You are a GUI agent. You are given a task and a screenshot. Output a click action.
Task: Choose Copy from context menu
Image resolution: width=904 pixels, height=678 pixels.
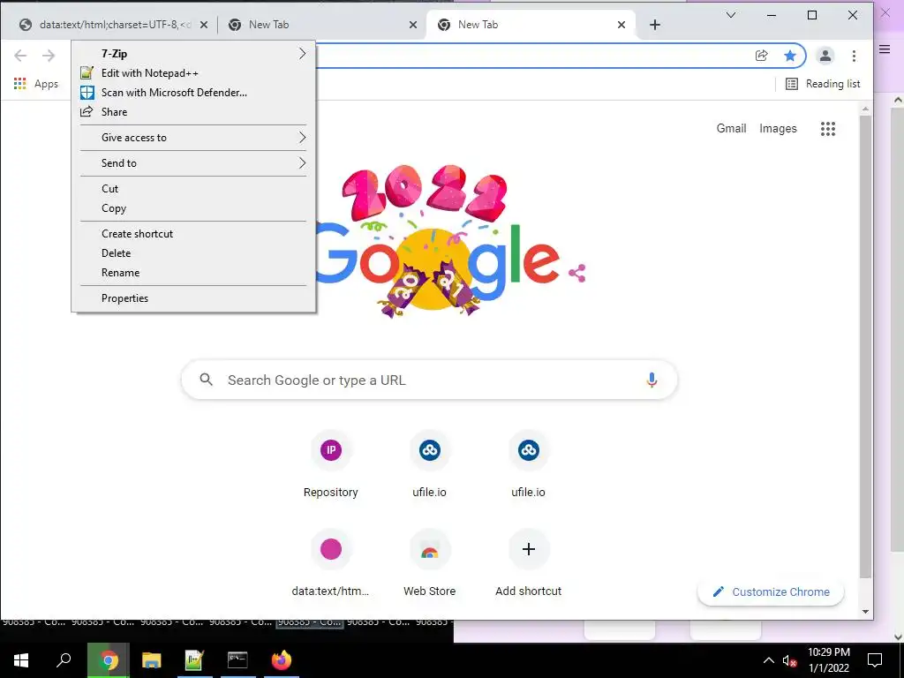click(x=193, y=208)
